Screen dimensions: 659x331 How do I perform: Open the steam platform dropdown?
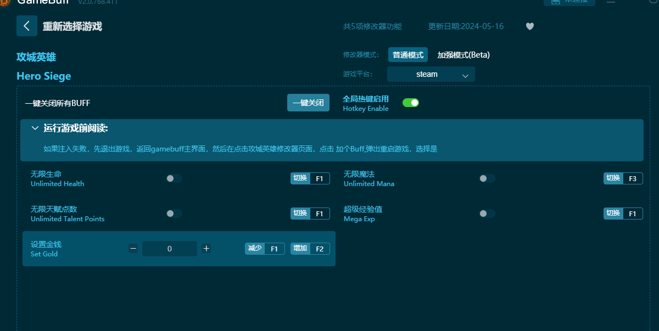(431, 74)
